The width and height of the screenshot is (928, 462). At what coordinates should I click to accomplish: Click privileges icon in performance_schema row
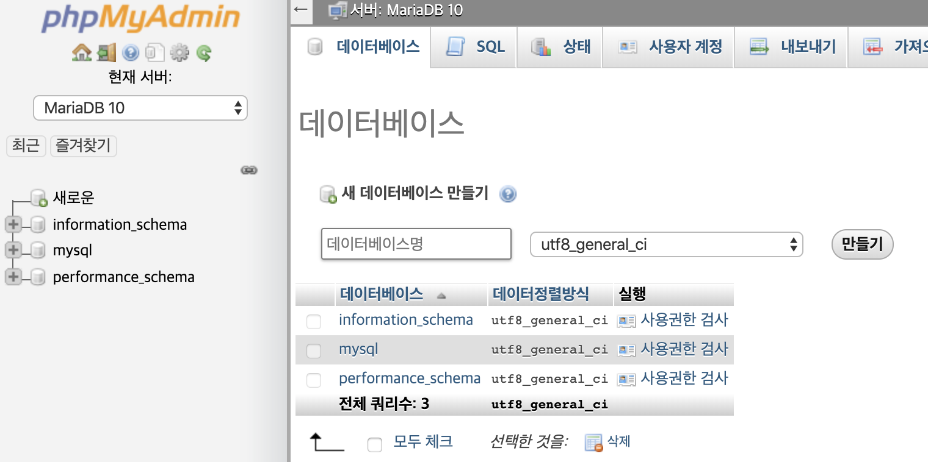pyautogui.click(x=626, y=380)
